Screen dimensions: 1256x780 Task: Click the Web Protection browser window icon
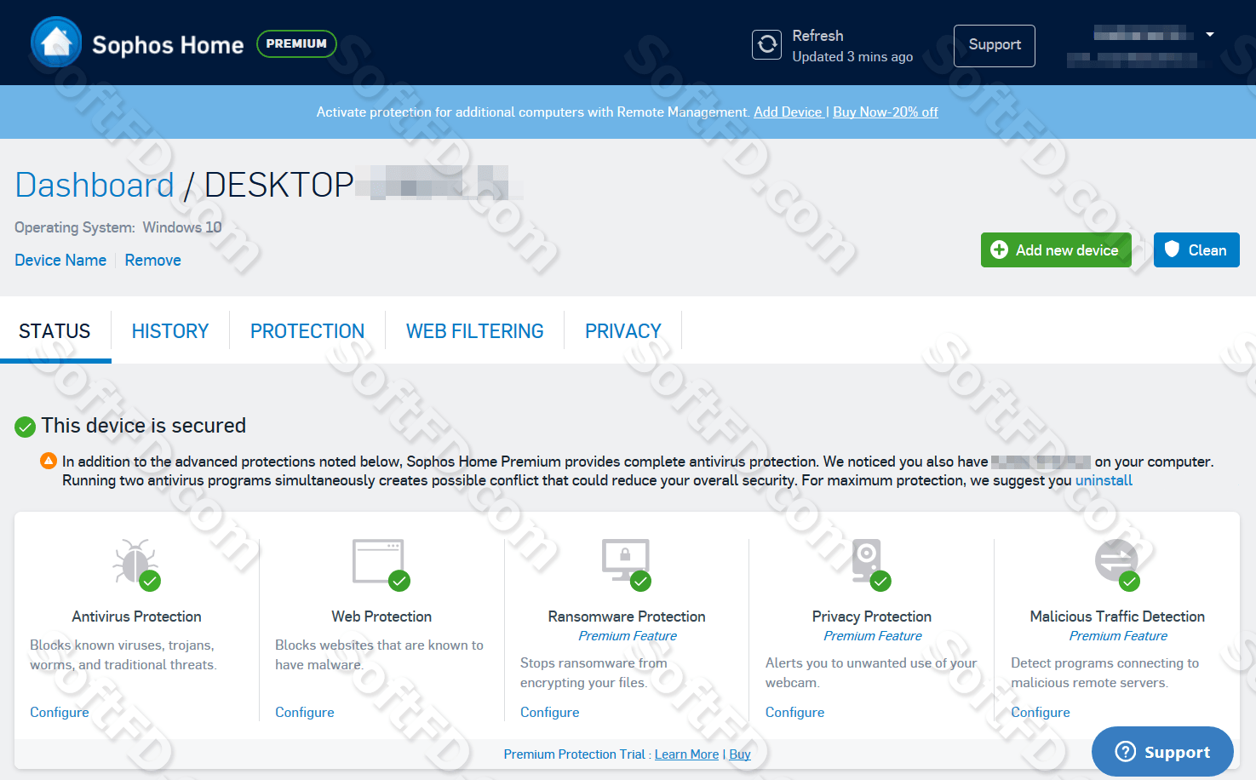coord(381,563)
